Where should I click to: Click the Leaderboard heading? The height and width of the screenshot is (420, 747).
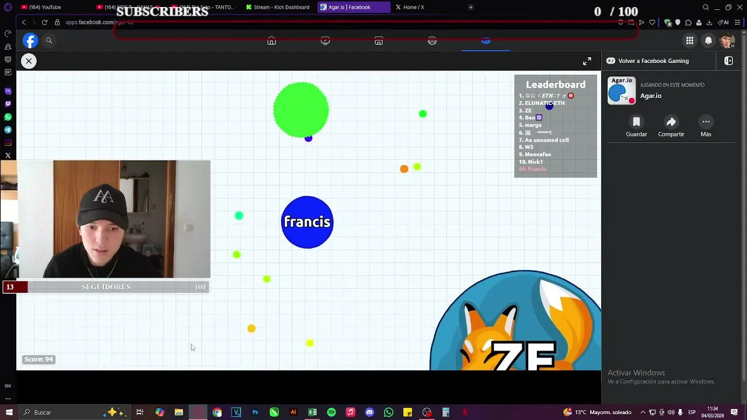(x=556, y=85)
